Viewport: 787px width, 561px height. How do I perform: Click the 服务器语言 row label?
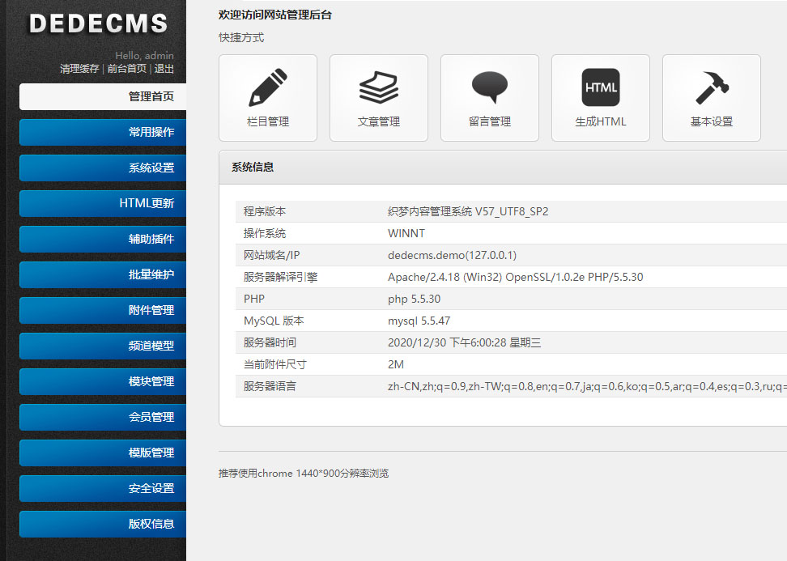(270, 386)
